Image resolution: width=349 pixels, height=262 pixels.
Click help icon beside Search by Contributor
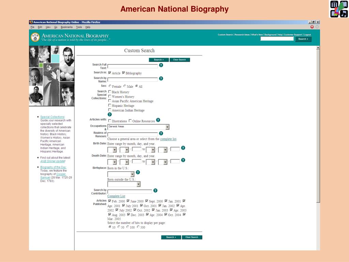(155, 190)
